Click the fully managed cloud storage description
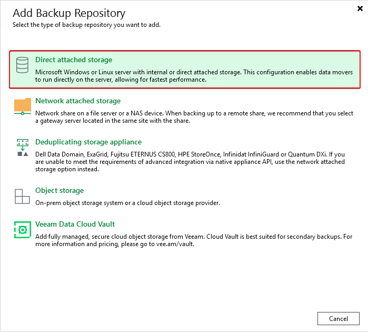 point(194,240)
